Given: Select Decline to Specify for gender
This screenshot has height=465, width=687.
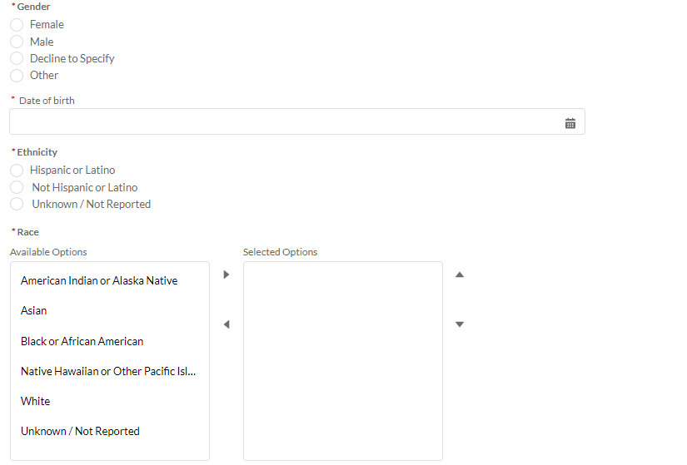Looking at the screenshot, I should pyautogui.click(x=17, y=58).
